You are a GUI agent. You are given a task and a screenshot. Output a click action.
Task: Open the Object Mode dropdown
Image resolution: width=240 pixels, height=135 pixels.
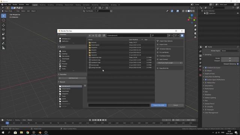[8, 11]
